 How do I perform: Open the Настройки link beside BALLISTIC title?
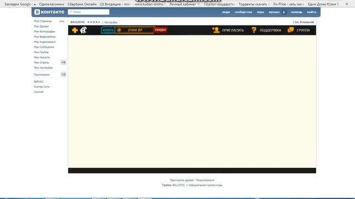pos(111,22)
